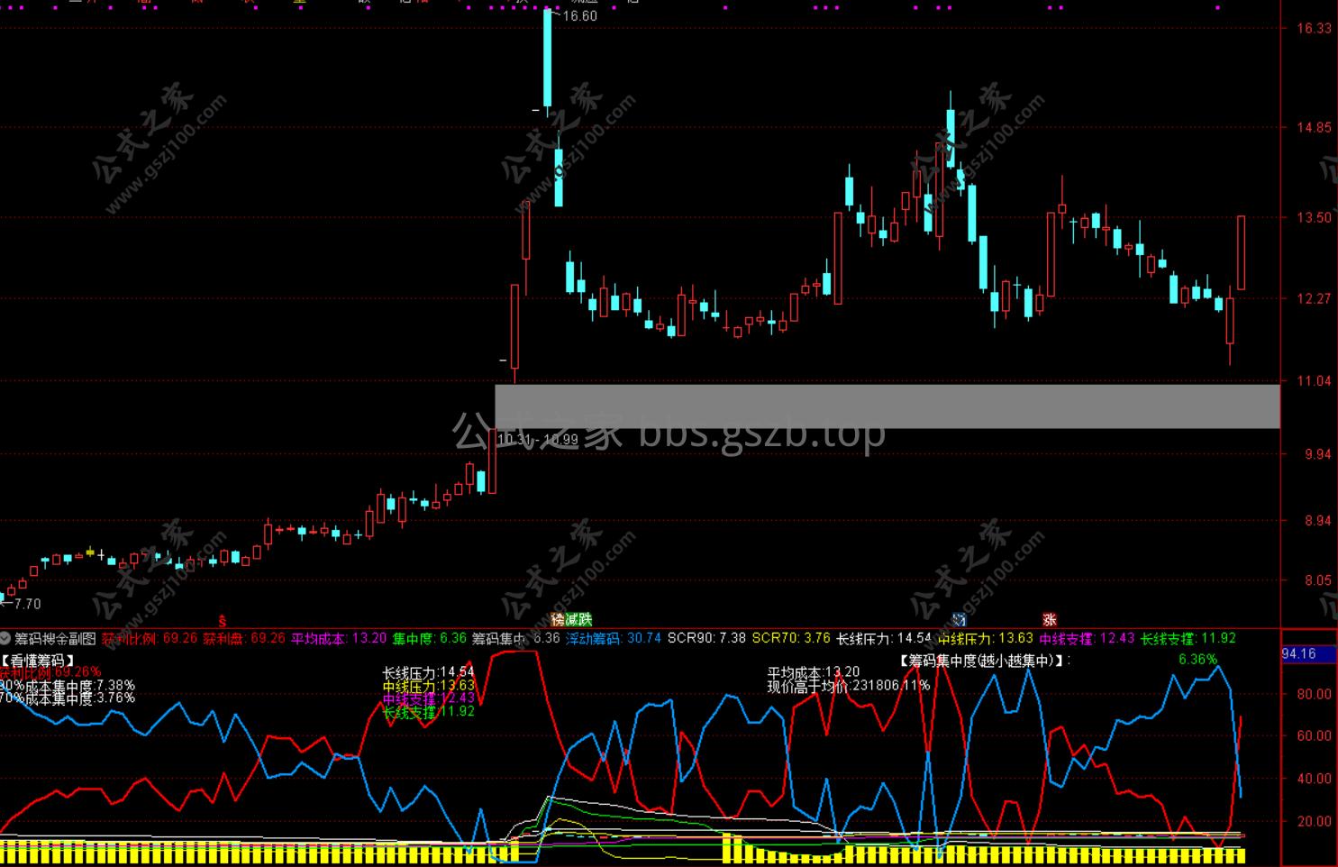
Task: Select the 获利盘: 69.26 header value
Action: [243, 639]
